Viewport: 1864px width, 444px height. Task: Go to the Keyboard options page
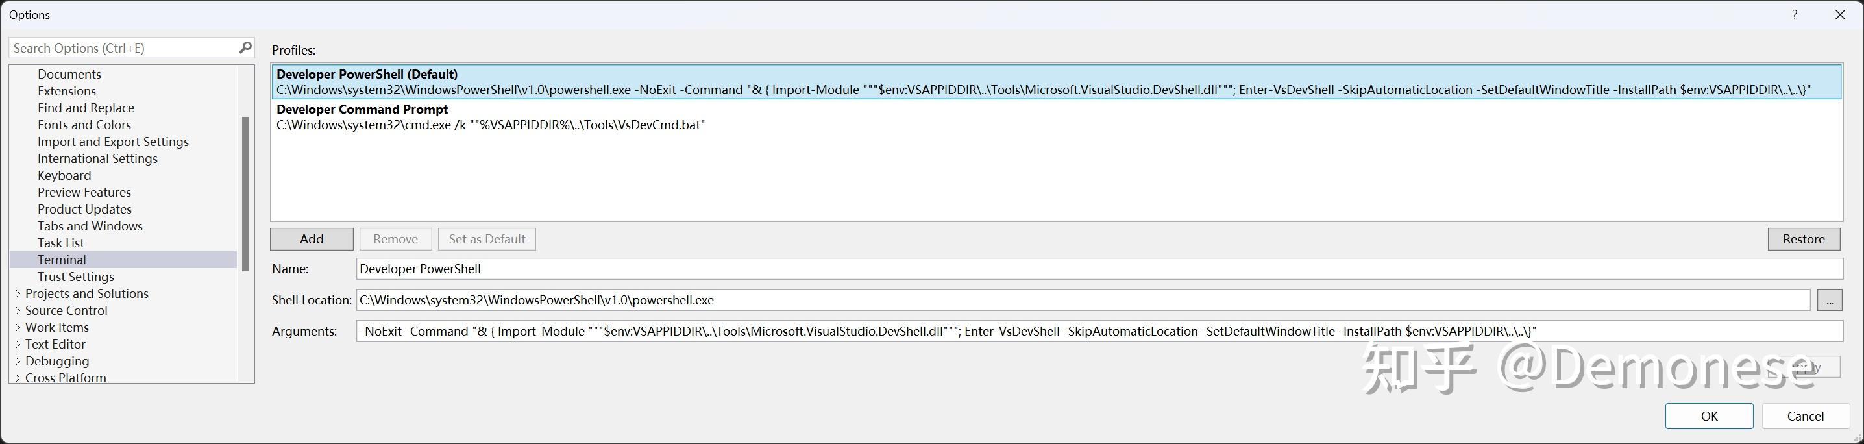(x=64, y=176)
